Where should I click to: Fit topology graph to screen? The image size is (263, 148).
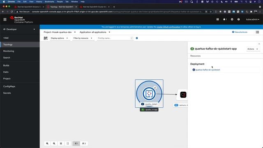click(61, 143)
